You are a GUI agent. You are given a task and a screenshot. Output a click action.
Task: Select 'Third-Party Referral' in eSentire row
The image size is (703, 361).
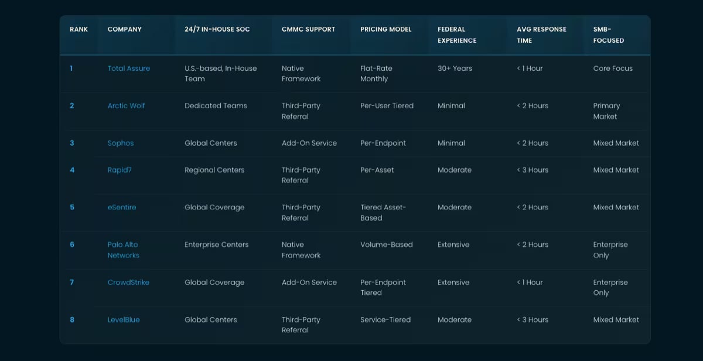pyautogui.click(x=301, y=213)
